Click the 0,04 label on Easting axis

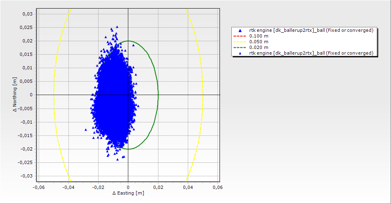coord(188,187)
